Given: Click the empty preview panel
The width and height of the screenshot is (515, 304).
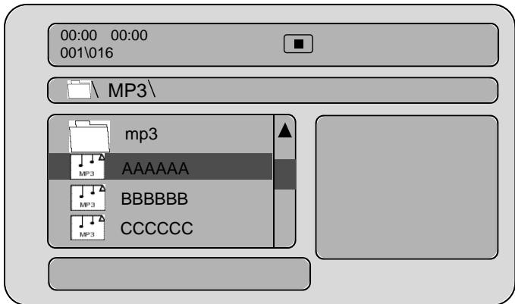Looking at the screenshot, I should coord(407,187).
